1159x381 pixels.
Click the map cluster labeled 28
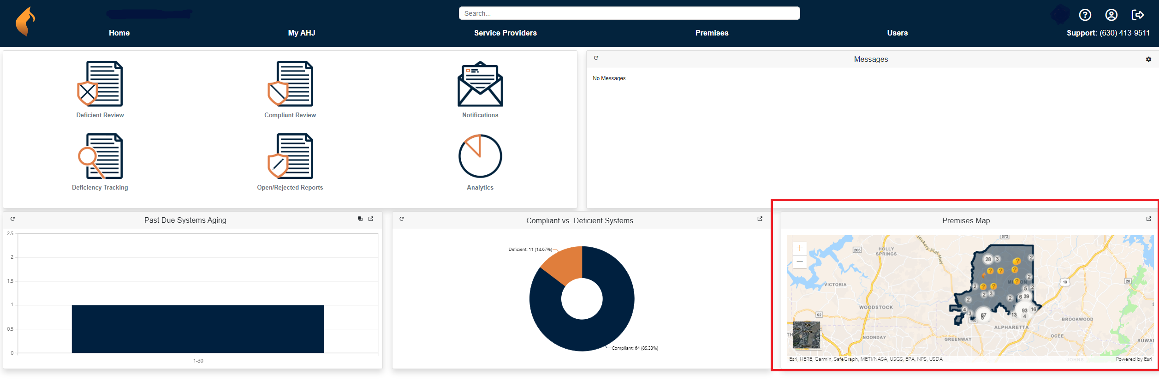[x=988, y=259]
